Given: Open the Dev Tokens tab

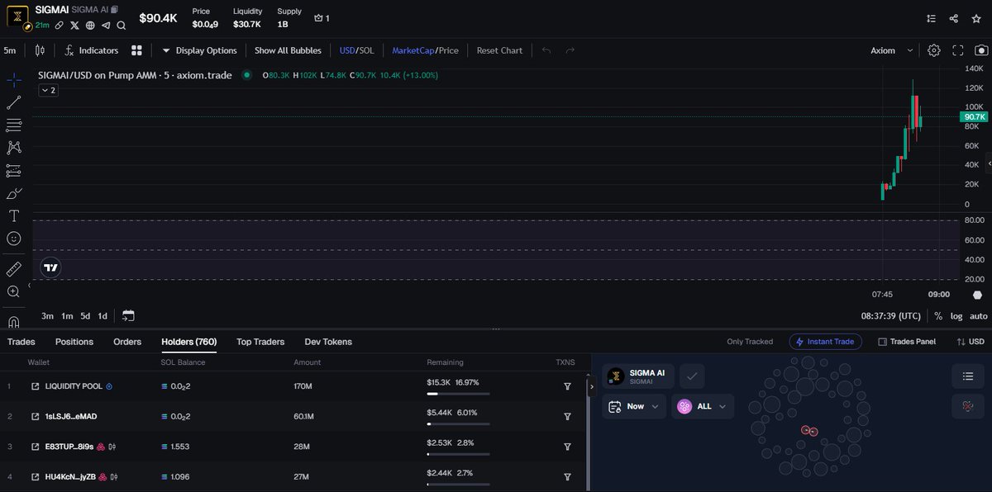Looking at the screenshot, I should pos(328,342).
